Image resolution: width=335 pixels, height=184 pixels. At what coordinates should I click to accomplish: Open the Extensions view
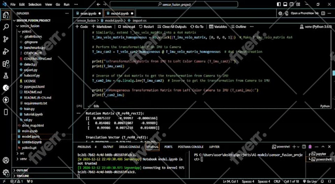[6, 63]
